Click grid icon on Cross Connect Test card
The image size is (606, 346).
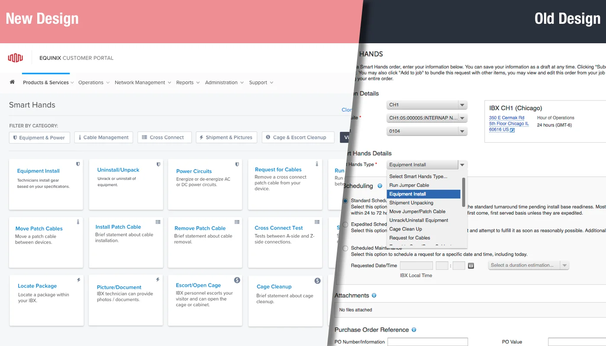(316, 221)
